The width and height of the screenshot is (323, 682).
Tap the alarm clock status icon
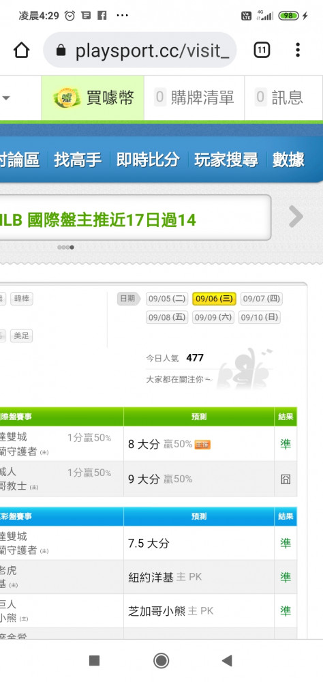(x=70, y=16)
